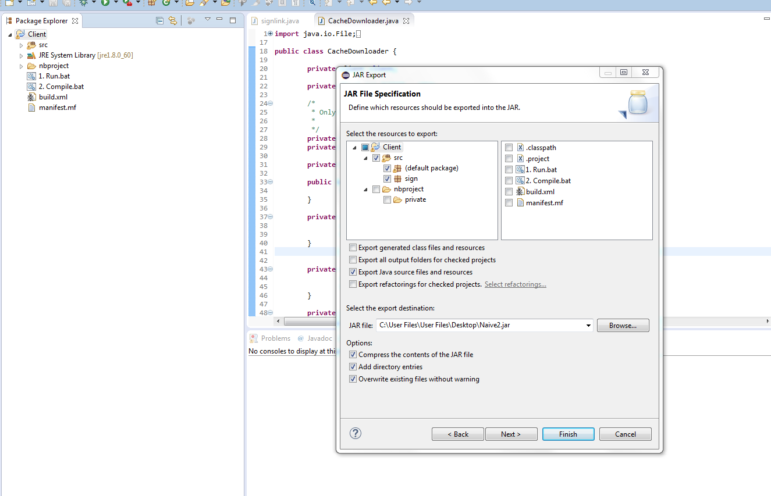Click private folder icon in export tree
This screenshot has width=771, height=496.
[x=398, y=199]
